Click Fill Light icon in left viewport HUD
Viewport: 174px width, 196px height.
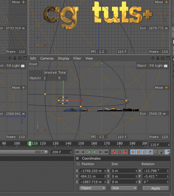coord(23,66)
